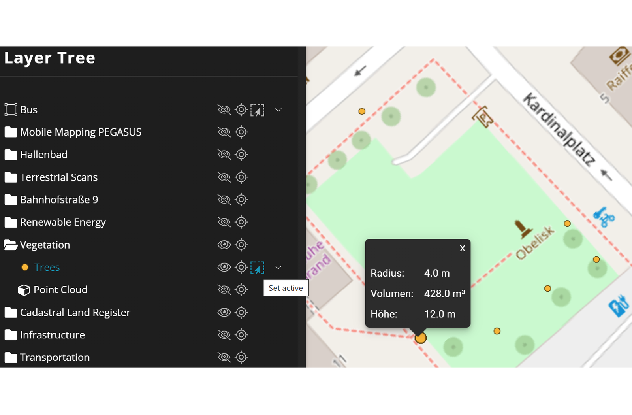The height and width of the screenshot is (415, 632).
Task: Show the Hallenbad folder layers
Action: pyautogui.click(x=224, y=155)
